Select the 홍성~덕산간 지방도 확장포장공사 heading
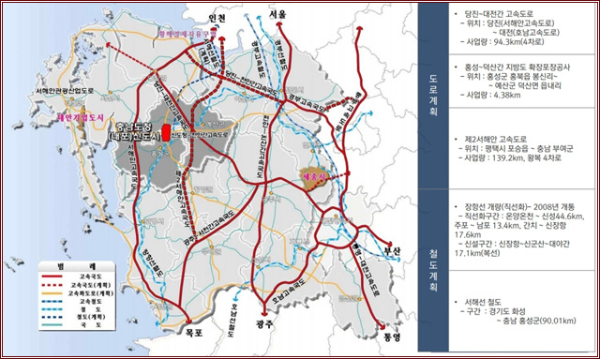 pos(517,67)
